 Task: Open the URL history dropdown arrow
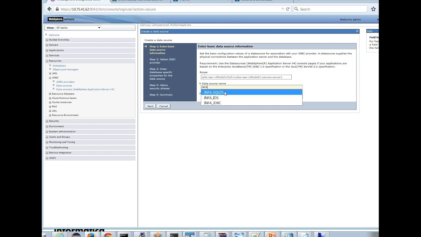coord(283,9)
